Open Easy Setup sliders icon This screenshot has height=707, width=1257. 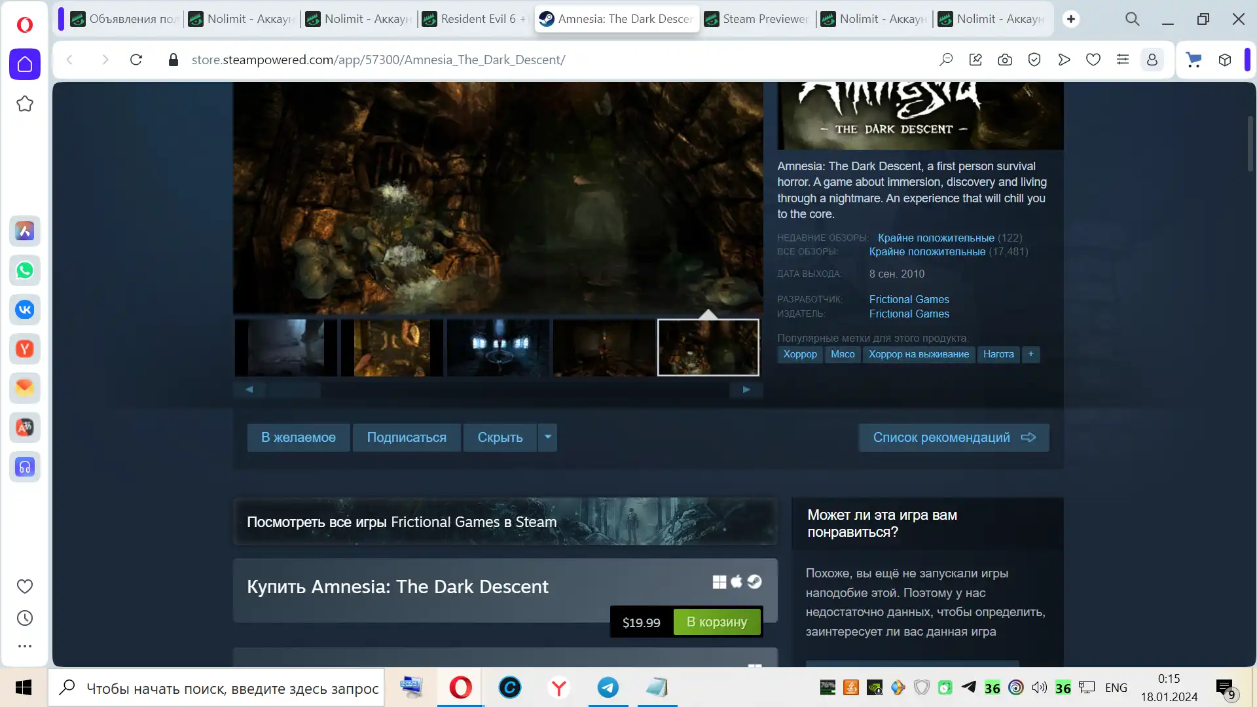[1123, 60]
